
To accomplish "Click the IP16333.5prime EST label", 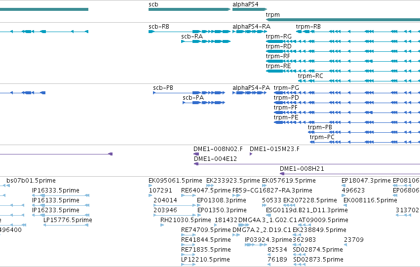I will (56, 191).
